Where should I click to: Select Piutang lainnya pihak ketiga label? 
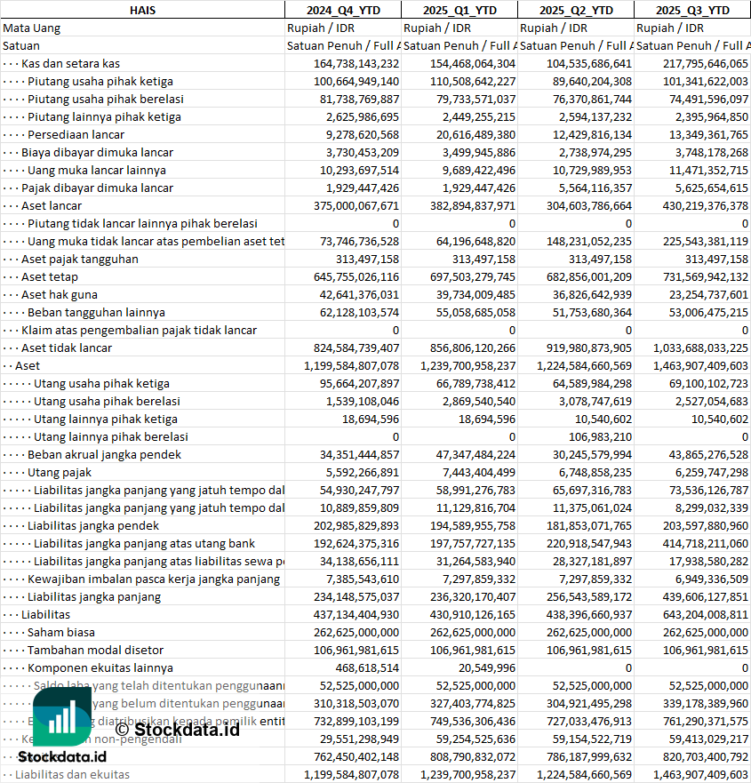click(104, 116)
